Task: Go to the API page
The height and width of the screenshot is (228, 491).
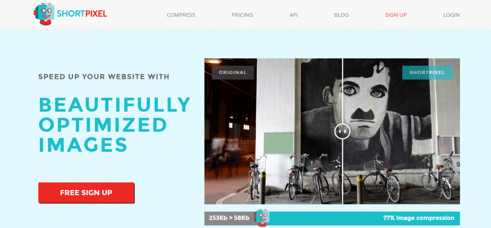Action: point(293,15)
